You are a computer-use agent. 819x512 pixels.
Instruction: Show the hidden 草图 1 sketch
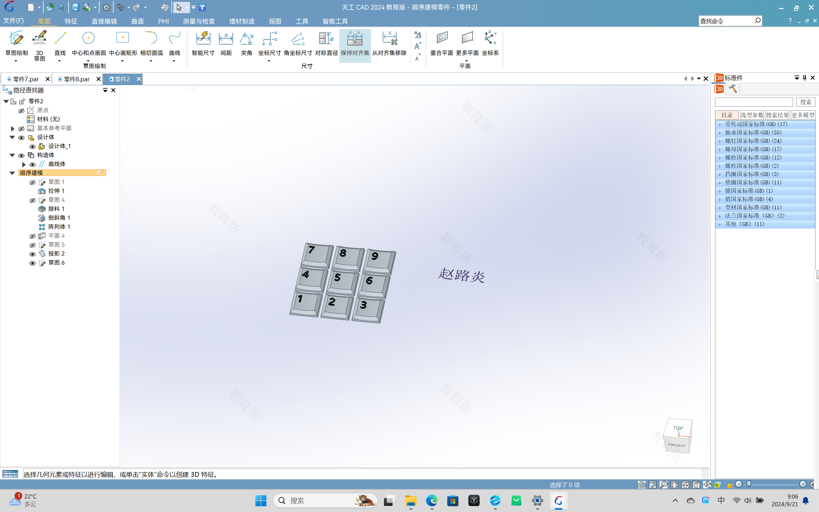point(33,182)
